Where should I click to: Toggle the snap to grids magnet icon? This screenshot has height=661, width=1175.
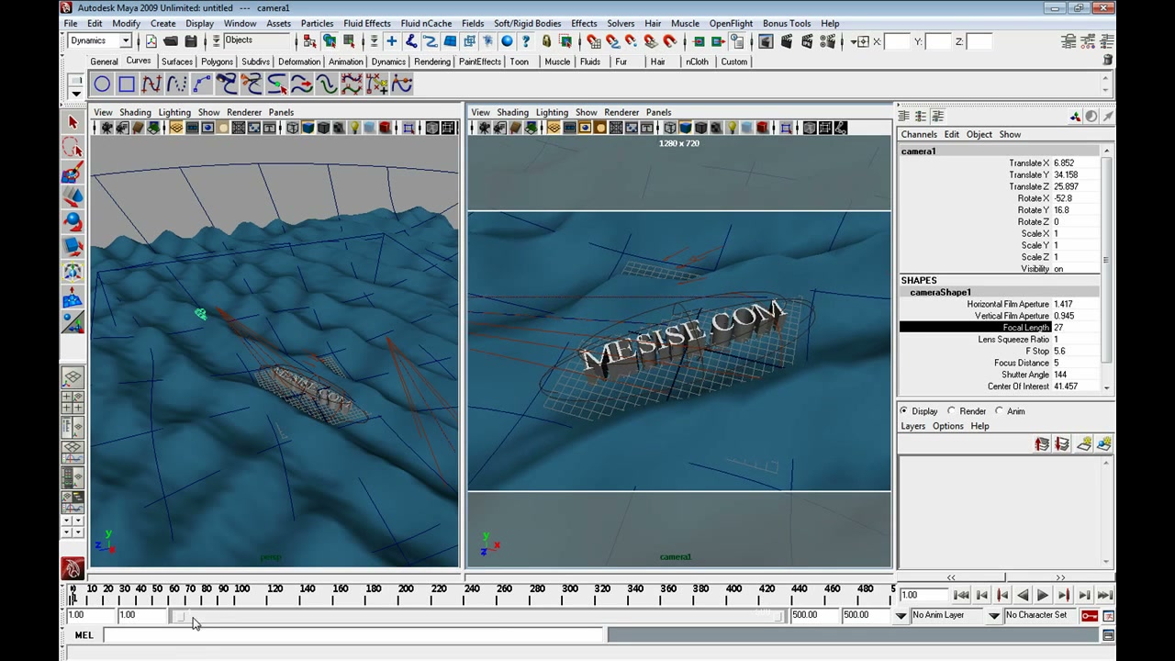(594, 41)
